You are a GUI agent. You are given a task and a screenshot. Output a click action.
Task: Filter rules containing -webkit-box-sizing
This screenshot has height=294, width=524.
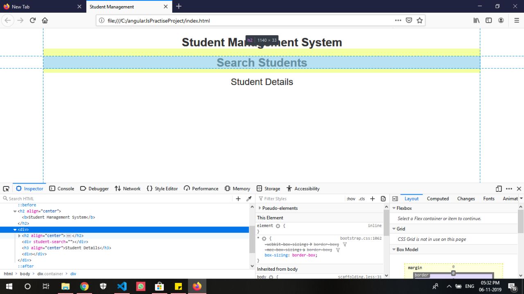tap(345, 245)
